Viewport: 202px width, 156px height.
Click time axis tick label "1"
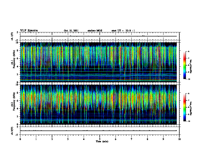(x=36, y=139)
